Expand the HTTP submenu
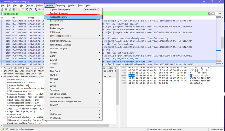This screenshot has height=131, width=225. (73, 82)
